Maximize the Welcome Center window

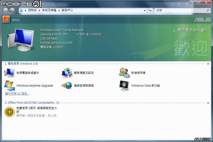pos(198,2)
